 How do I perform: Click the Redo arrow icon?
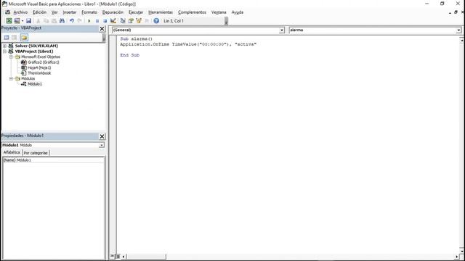tap(79, 21)
